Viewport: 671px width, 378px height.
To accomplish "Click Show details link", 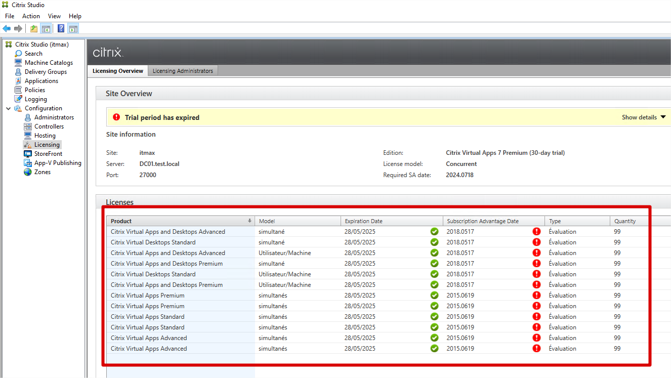I will pos(639,117).
